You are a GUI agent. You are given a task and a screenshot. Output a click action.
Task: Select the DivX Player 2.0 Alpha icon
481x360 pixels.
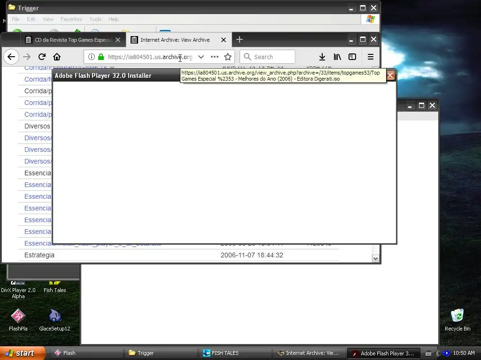point(18,290)
